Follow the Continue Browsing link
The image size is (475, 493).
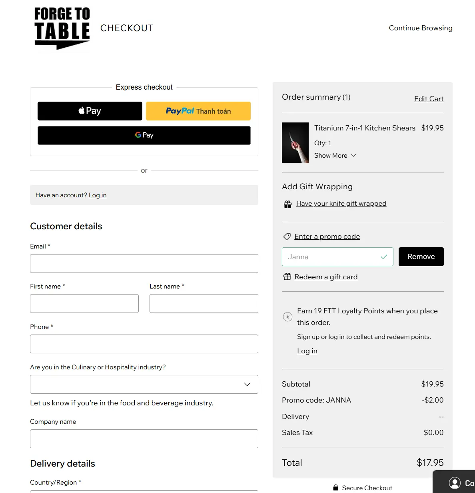[421, 28]
